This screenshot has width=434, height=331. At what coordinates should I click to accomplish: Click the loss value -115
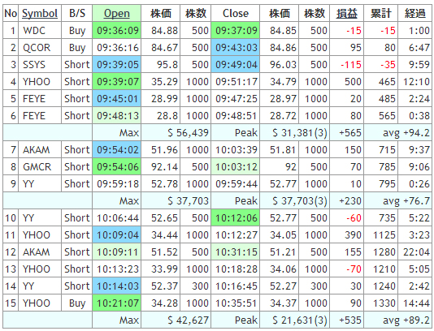click(x=351, y=64)
